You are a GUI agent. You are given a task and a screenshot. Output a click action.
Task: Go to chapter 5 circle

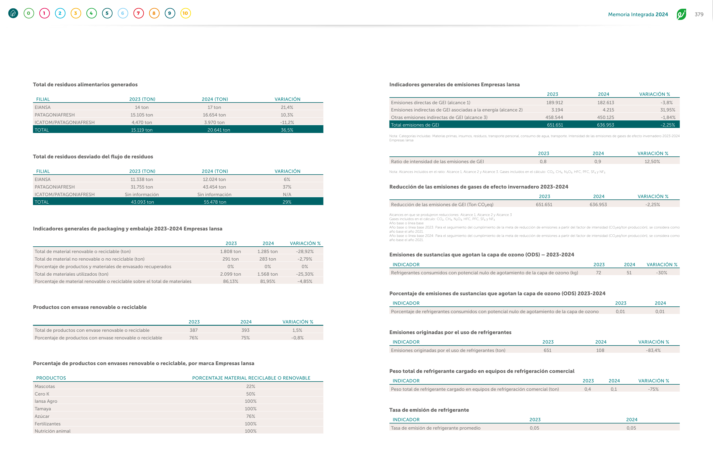click(x=107, y=13)
